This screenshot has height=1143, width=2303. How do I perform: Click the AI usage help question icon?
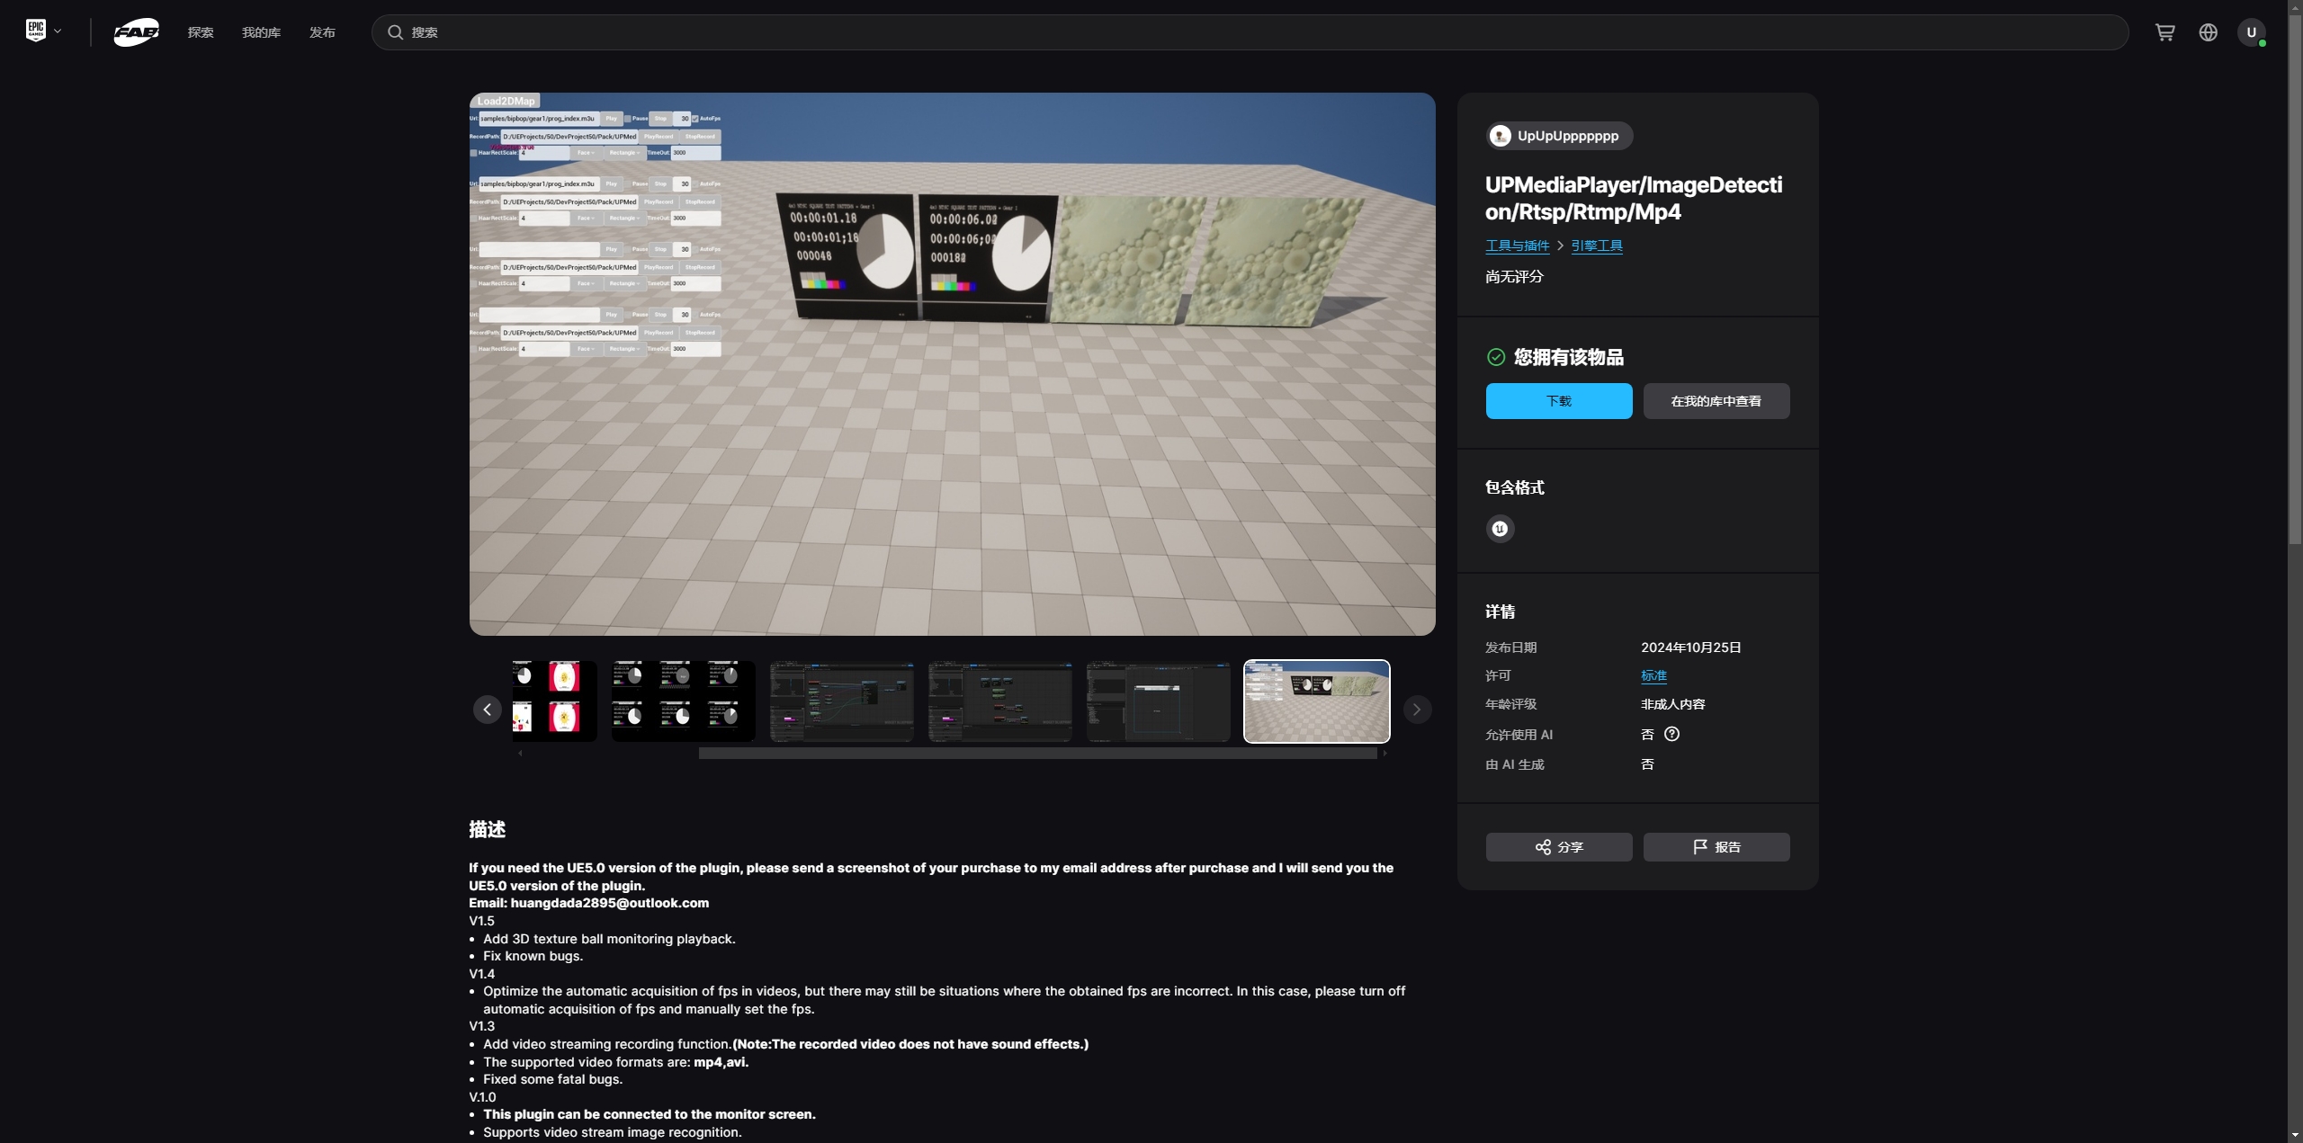[x=1671, y=734]
